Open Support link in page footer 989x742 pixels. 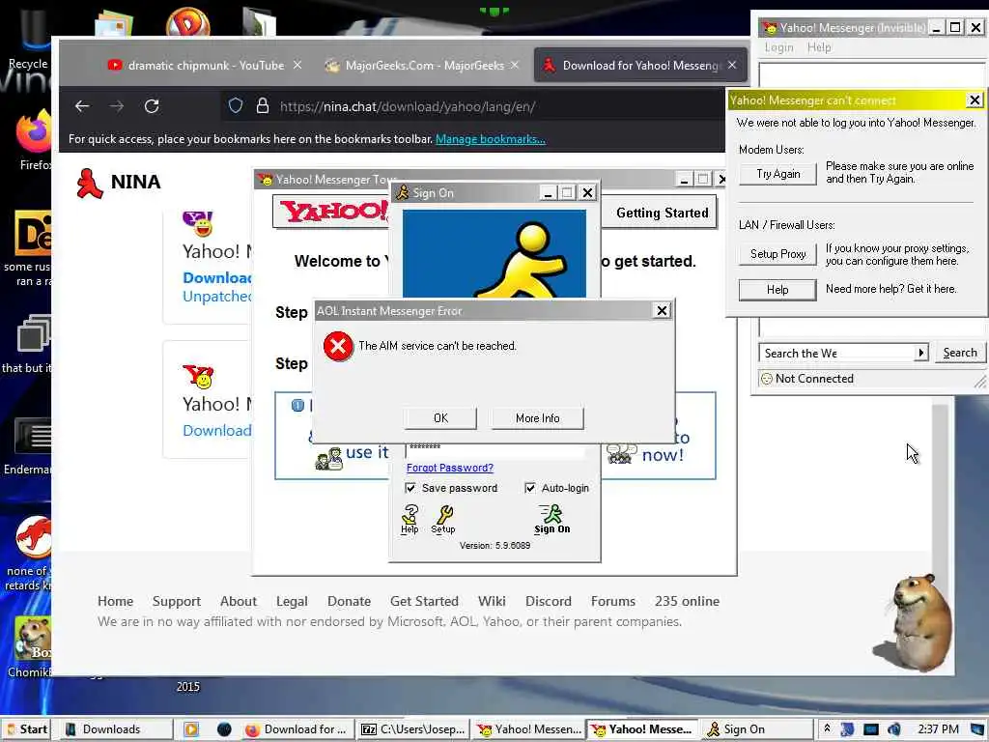pyautogui.click(x=176, y=601)
